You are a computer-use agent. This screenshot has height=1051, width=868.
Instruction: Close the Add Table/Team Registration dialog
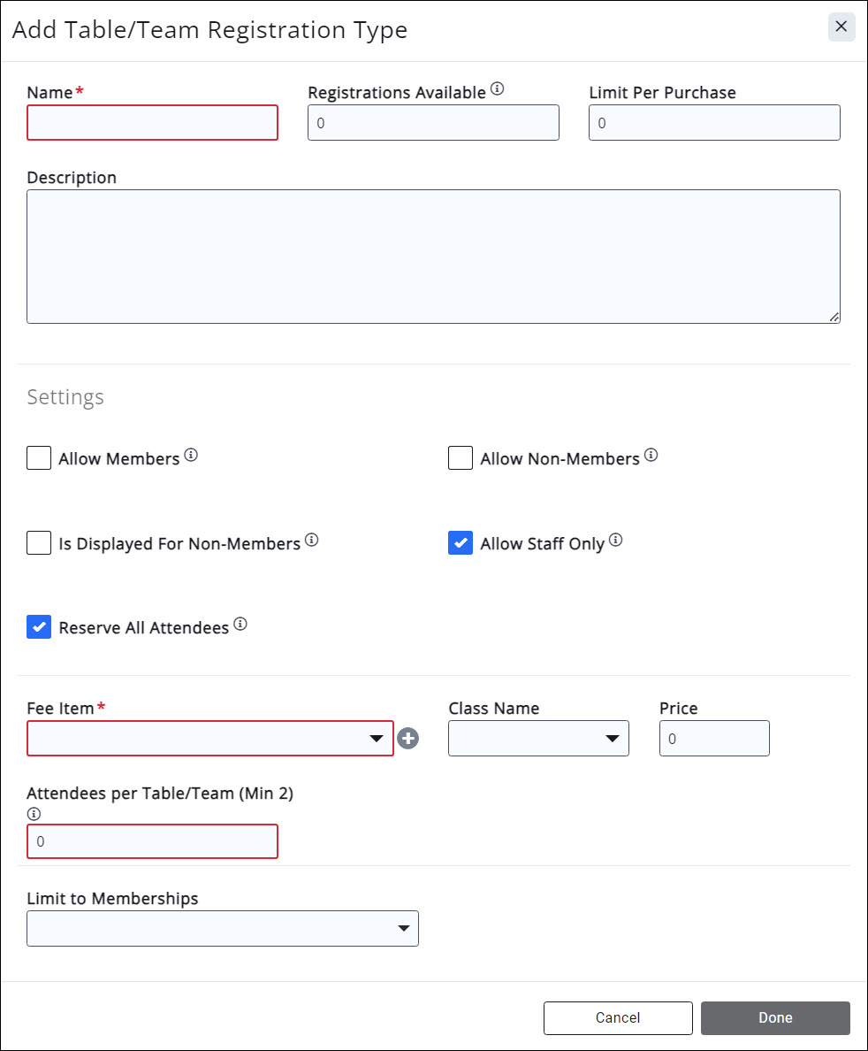[841, 27]
